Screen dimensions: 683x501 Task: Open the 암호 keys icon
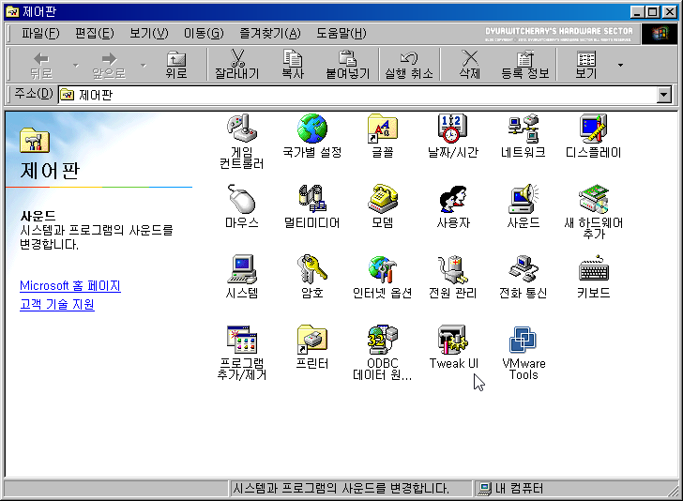click(x=311, y=269)
